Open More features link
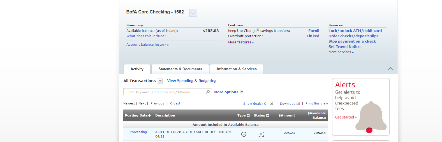Viewport: 442px width, 142px height. pyautogui.click(x=241, y=42)
